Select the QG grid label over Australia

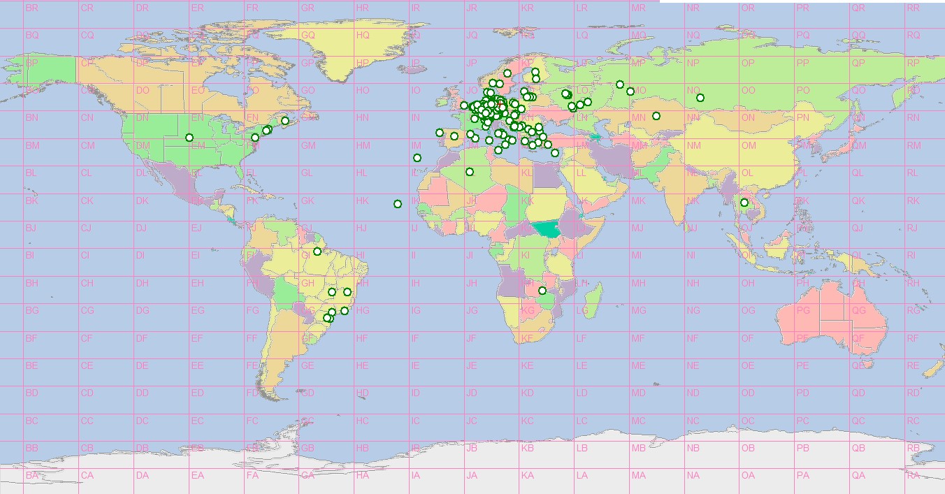click(x=858, y=311)
